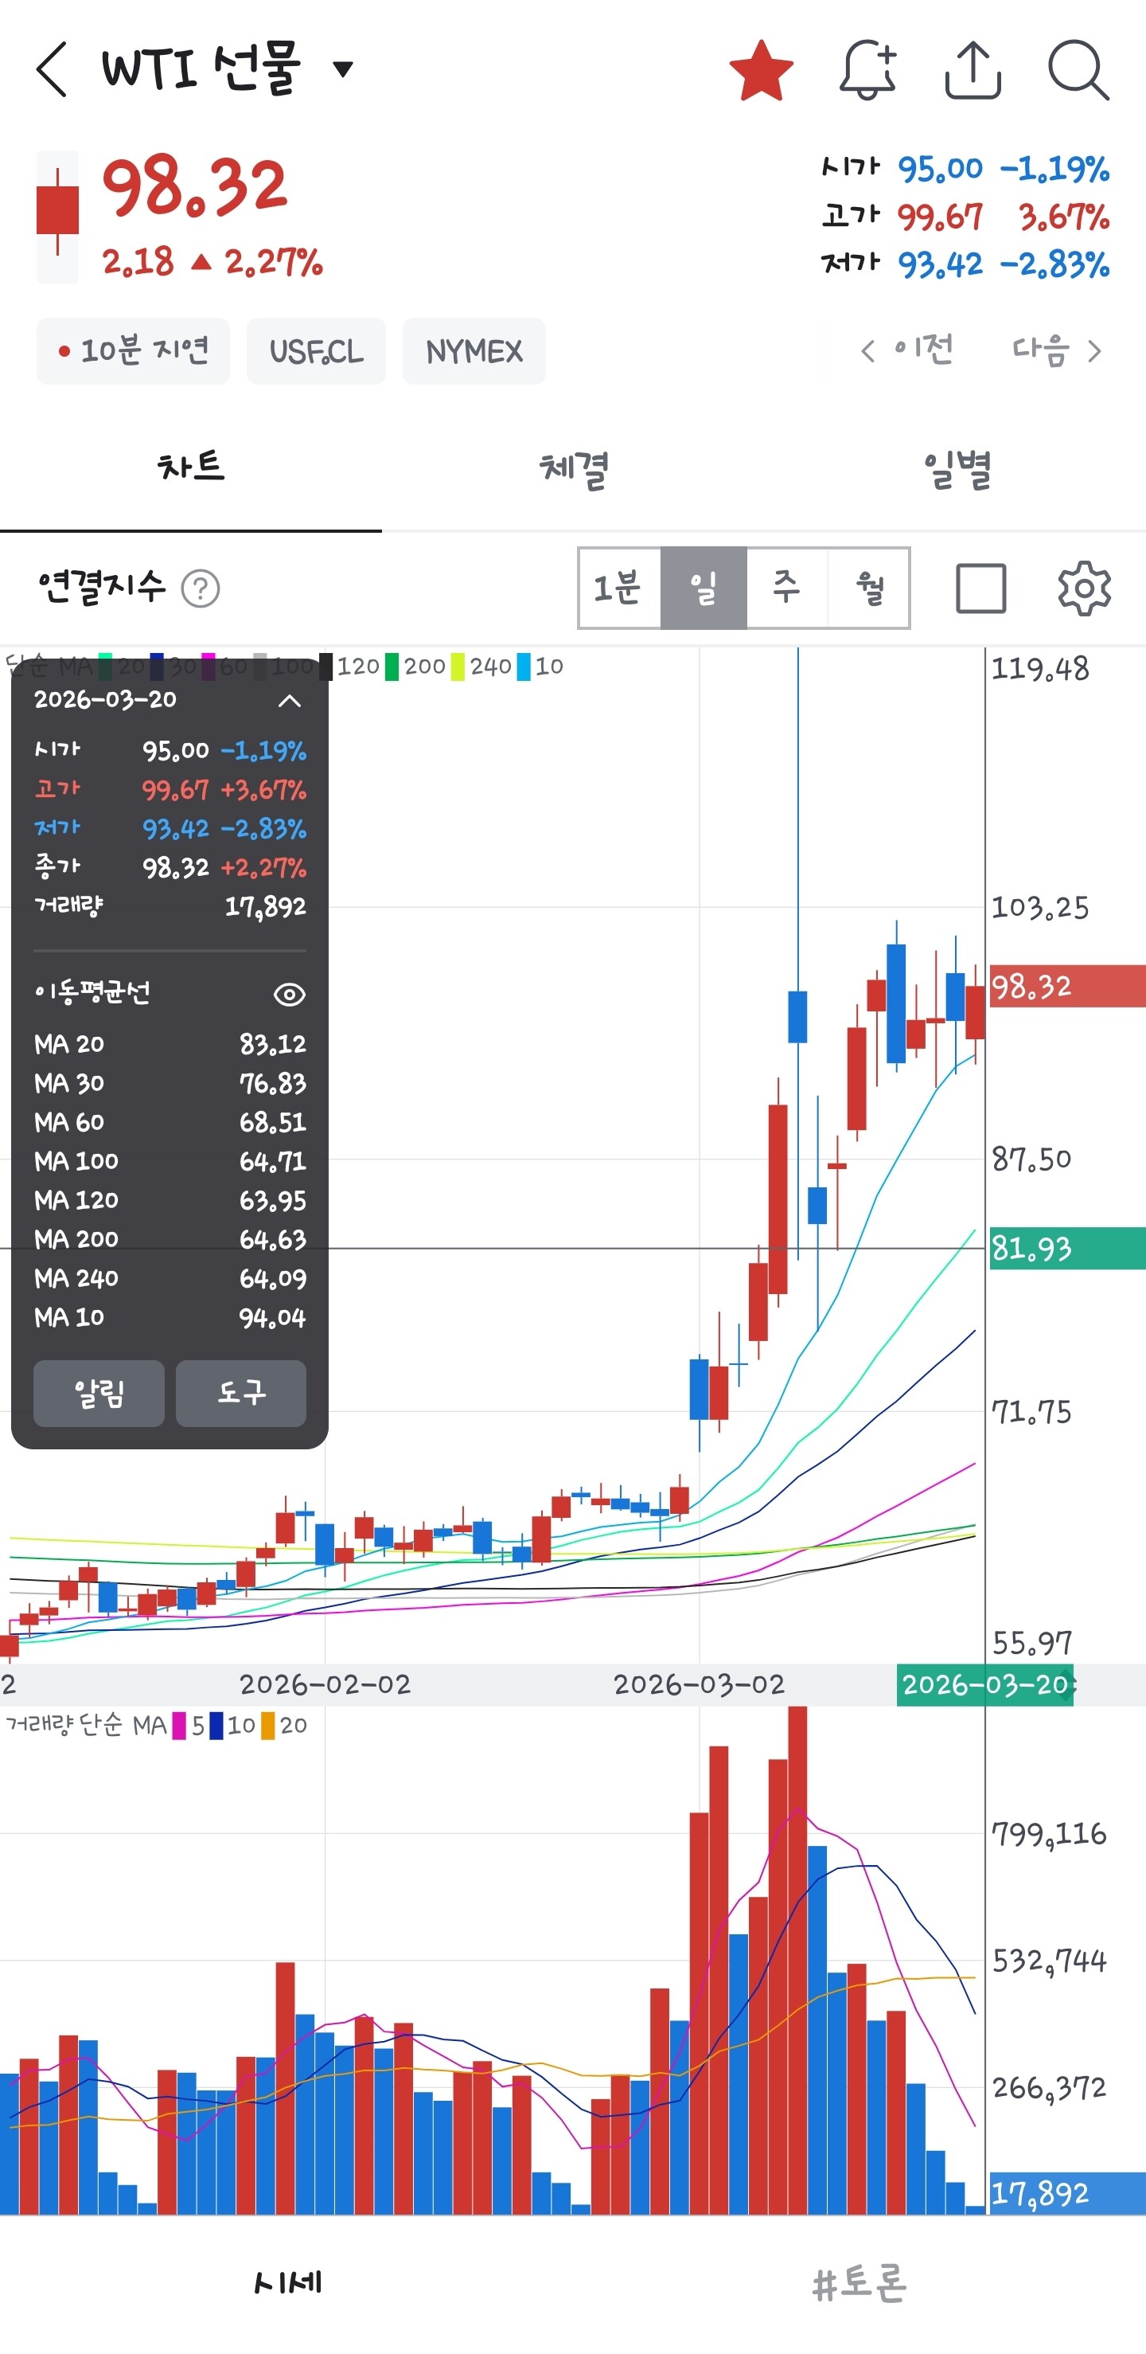This screenshot has width=1146, height=2354.
Task: Tap the green MA 200 color swatch
Action: (x=392, y=667)
